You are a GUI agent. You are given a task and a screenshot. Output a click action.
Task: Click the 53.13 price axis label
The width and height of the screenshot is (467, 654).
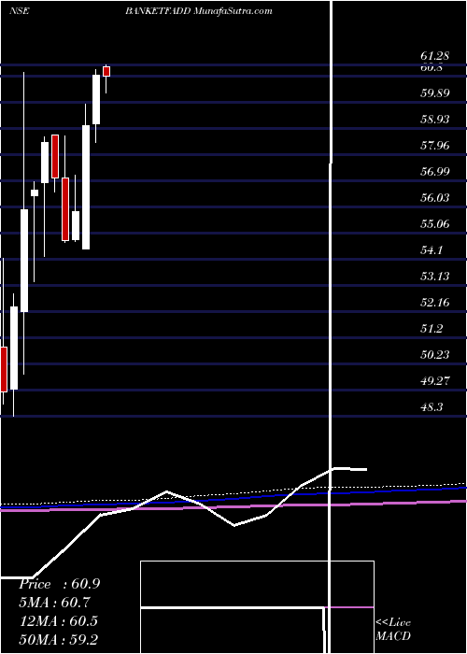(x=435, y=276)
